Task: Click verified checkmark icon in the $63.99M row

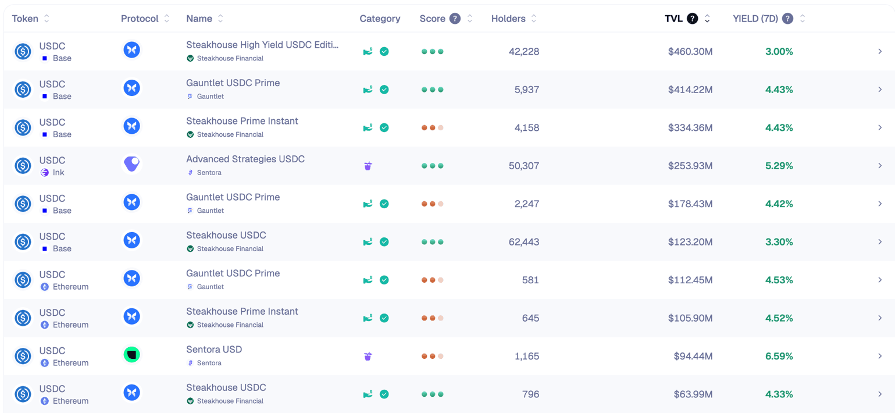Action: point(384,394)
